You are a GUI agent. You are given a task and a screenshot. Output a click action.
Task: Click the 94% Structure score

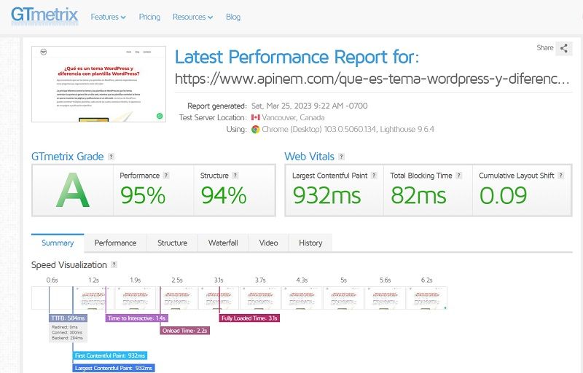[224, 195]
